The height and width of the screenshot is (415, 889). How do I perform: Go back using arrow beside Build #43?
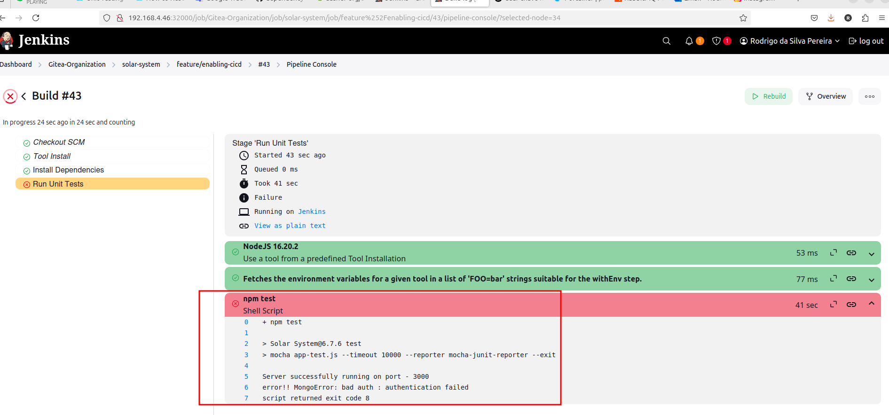click(24, 96)
